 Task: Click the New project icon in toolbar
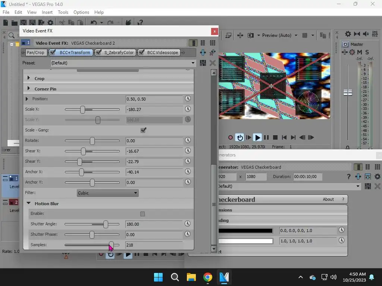tap(6, 23)
